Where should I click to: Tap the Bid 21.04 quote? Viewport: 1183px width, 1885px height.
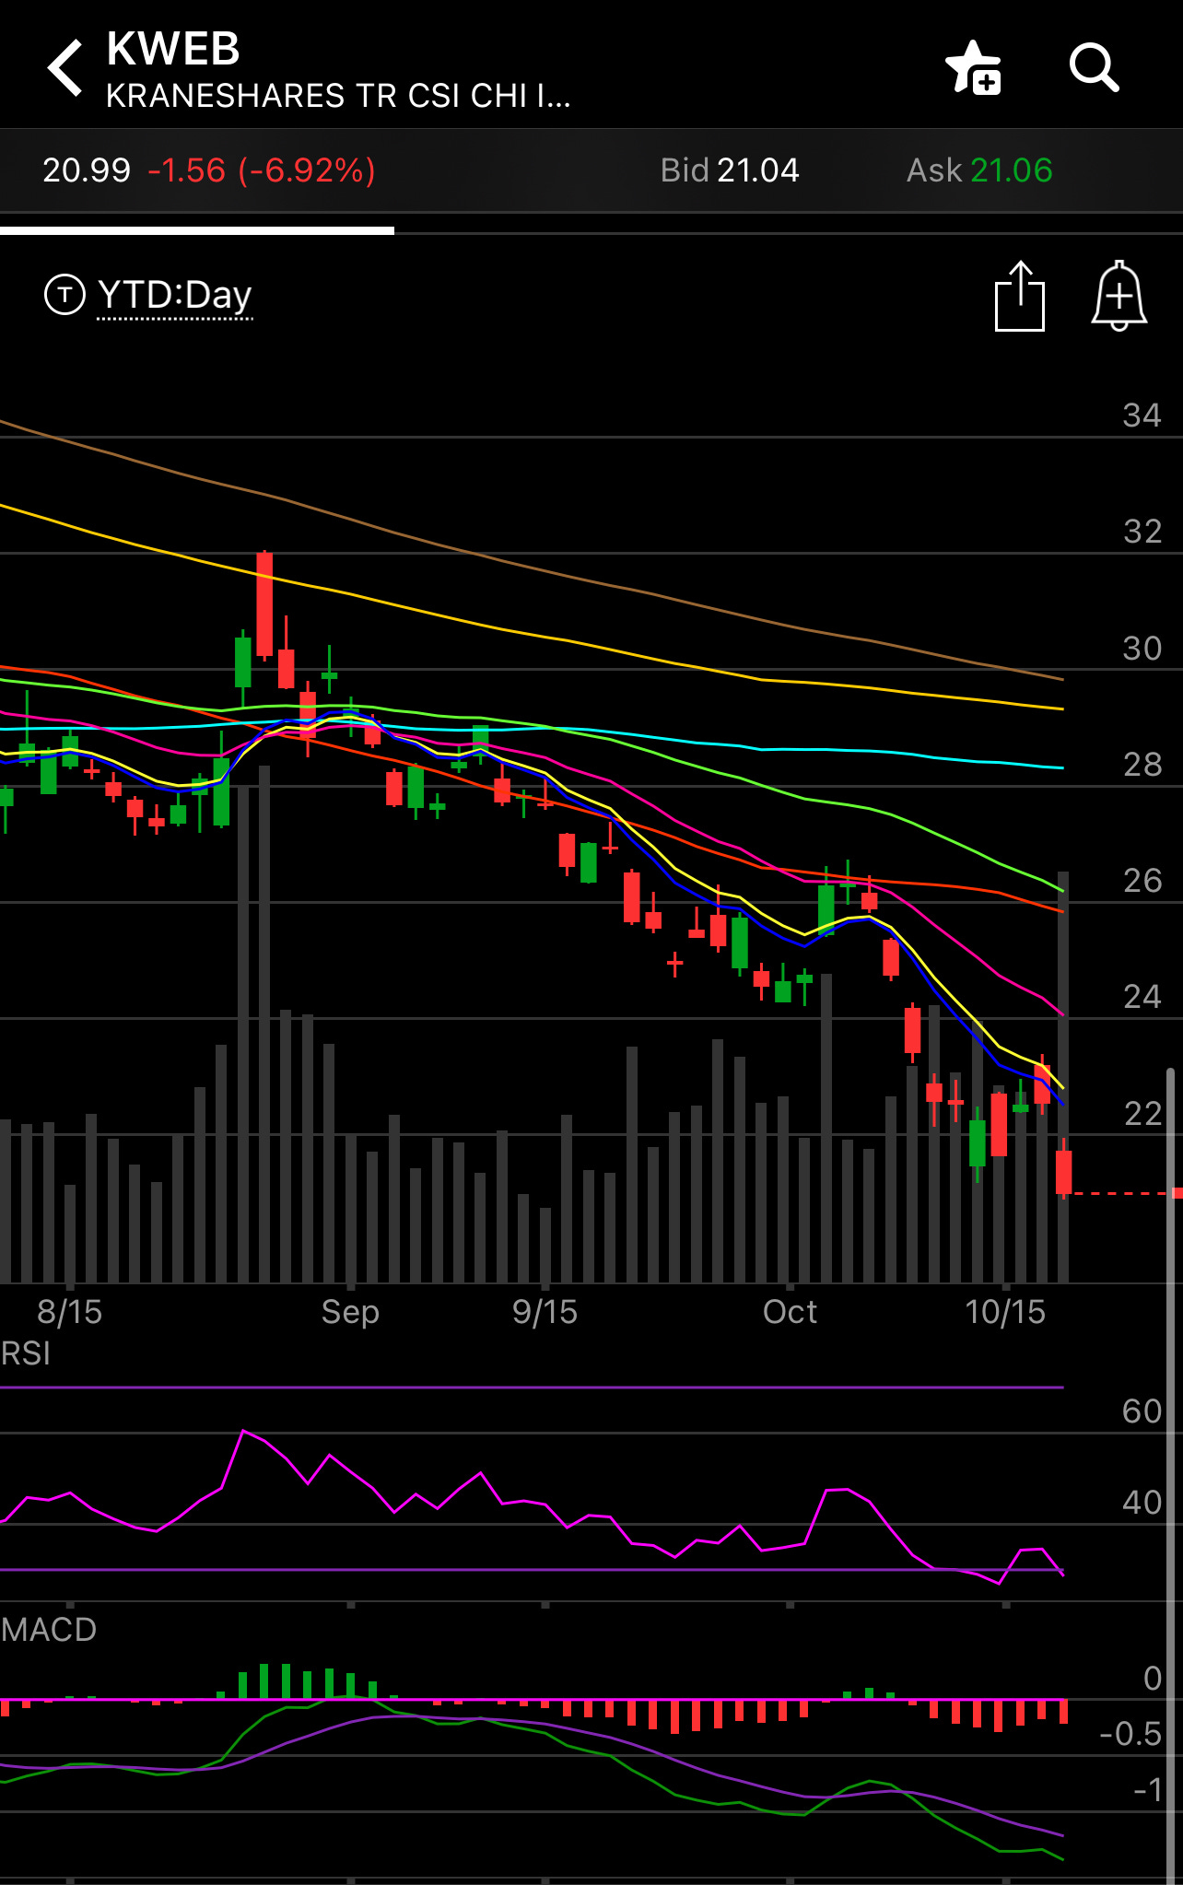730,170
